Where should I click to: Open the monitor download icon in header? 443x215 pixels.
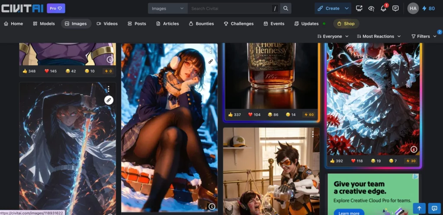click(x=359, y=9)
